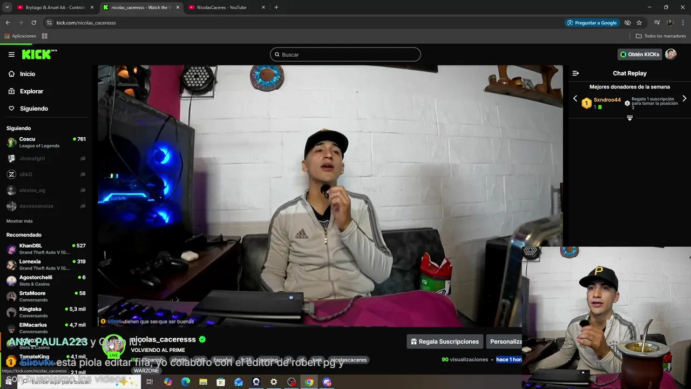691x389 pixels.
Task: Open the Chrome profile avatar
Action: point(670,23)
